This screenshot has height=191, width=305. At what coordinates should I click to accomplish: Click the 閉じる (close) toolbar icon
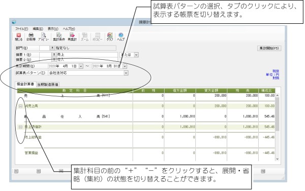pyautogui.click(x=19, y=37)
